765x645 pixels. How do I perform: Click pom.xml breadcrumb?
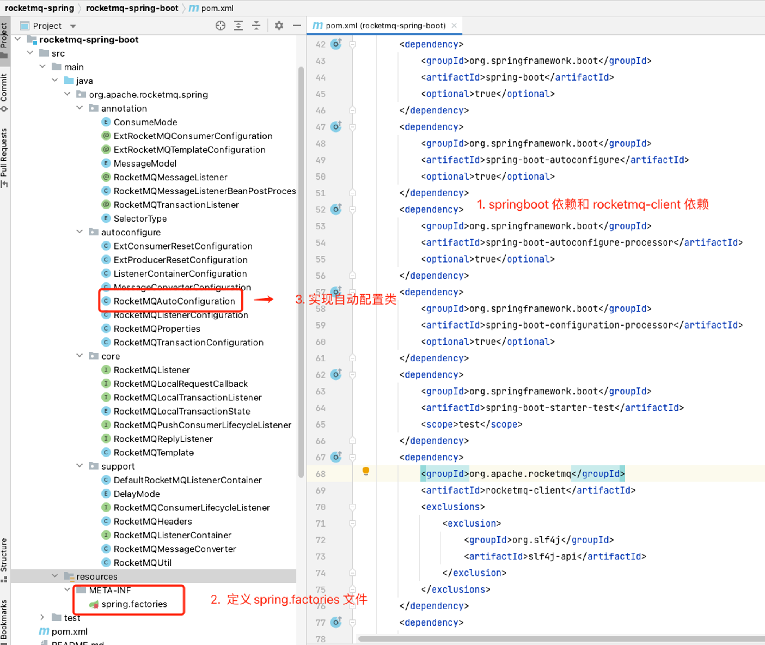[211, 8]
